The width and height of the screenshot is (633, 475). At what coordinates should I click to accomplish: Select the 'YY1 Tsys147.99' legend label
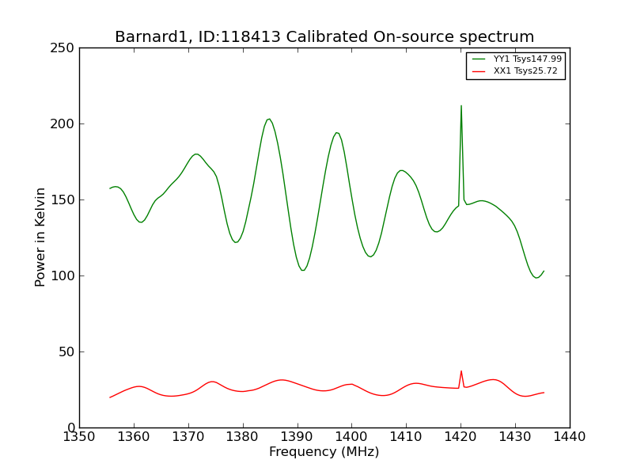(x=527, y=59)
